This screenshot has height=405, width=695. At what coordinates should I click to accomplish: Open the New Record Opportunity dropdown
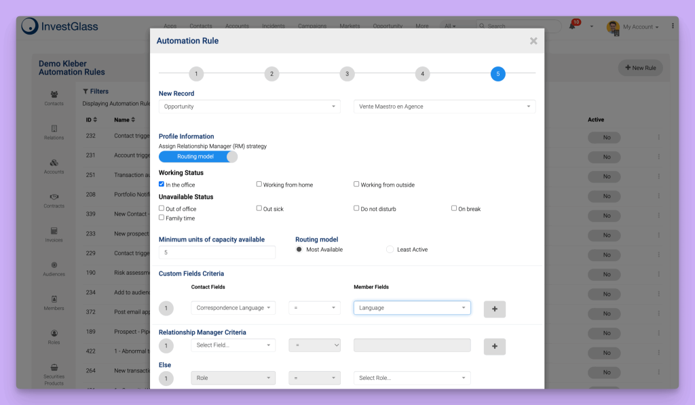[x=249, y=107]
